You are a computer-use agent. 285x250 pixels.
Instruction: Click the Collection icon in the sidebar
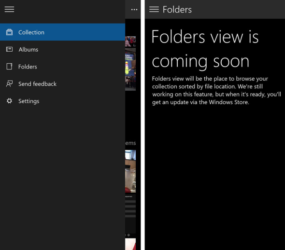tap(9, 32)
